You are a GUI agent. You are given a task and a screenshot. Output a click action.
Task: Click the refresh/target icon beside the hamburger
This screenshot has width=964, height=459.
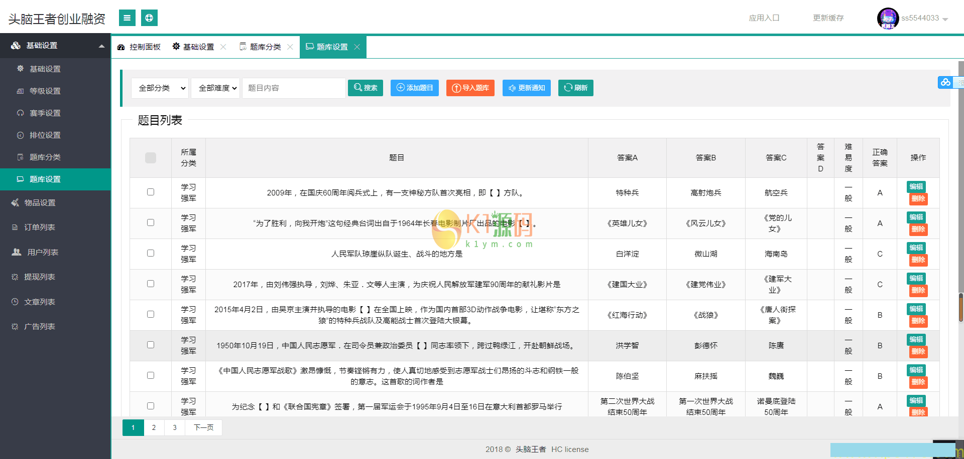[149, 18]
